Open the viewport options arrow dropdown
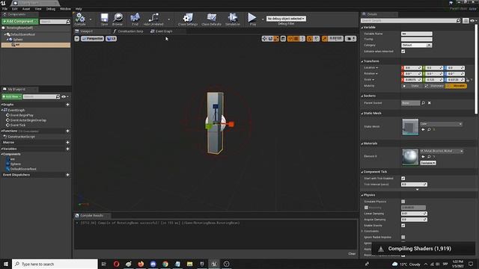Image resolution: width=479 pixels, height=269 pixels. click(x=77, y=39)
